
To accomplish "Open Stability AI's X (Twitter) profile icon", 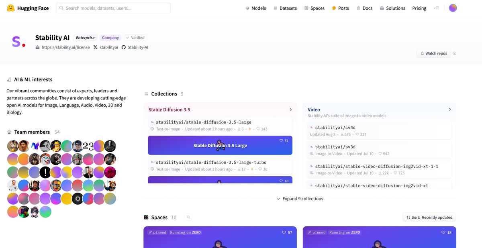I will pos(94,47).
